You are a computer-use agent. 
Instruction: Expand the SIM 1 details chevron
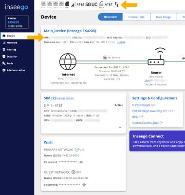(x=120, y=127)
